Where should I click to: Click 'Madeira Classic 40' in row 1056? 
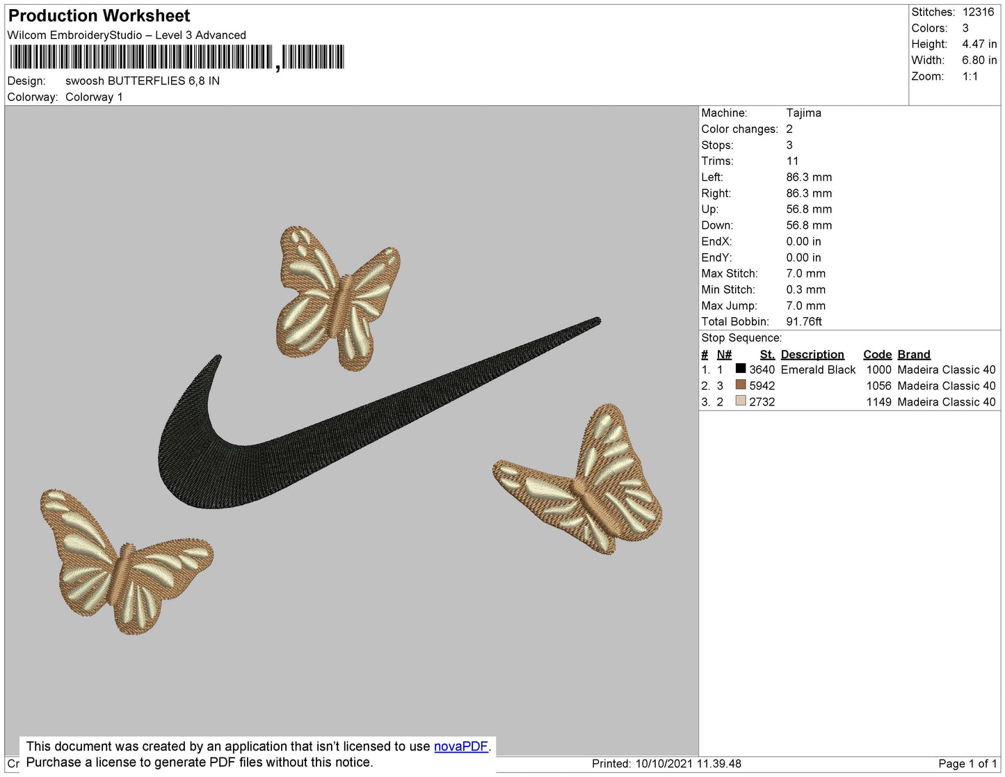tap(947, 385)
